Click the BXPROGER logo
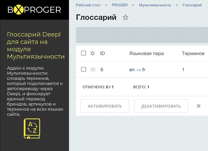Screen dimensions: 208x151 point(34,10)
